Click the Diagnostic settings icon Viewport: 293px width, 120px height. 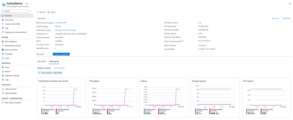coord(3,76)
